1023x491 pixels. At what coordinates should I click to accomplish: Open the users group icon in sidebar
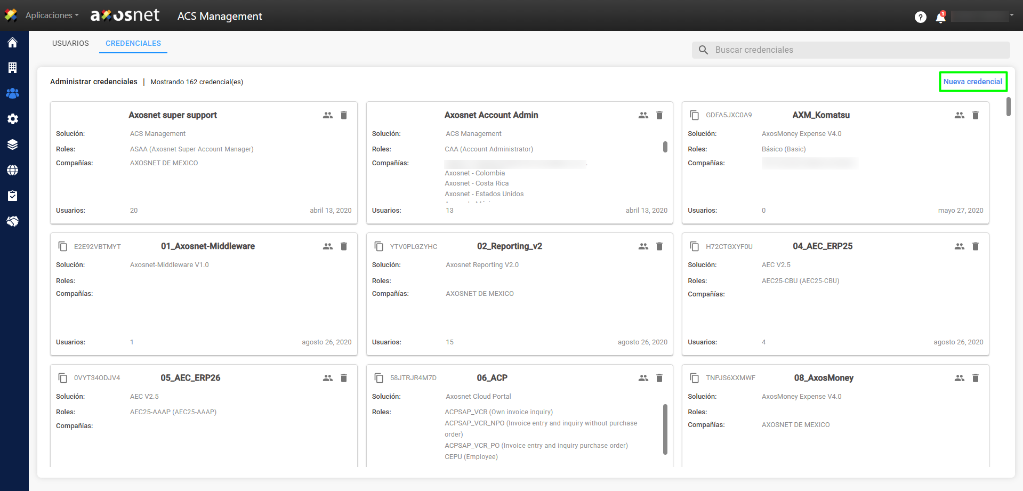click(13, 93)
